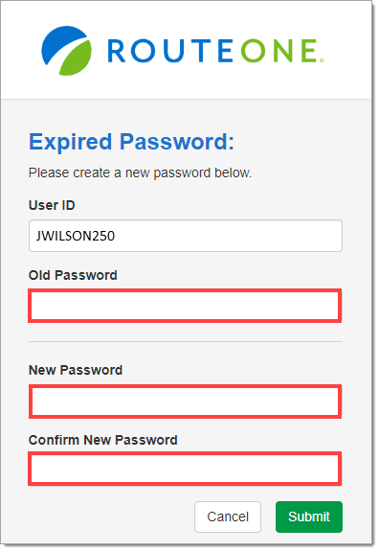Click the blue ROUTE wordmark text
Image resolution: width=379 pixels, height=551 pixels.
pyautogui.click(x=170, y=51)
